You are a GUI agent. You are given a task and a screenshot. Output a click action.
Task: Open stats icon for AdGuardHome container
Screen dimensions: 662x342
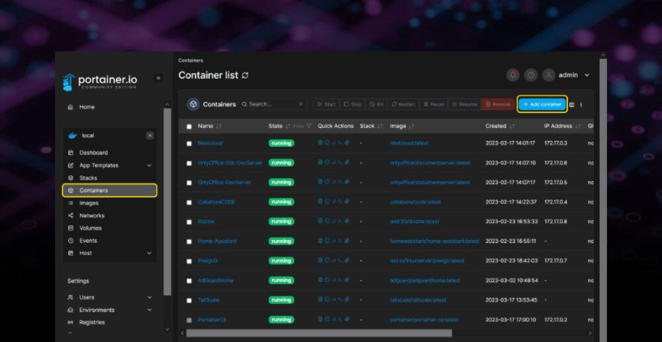[x=334, y=280]
